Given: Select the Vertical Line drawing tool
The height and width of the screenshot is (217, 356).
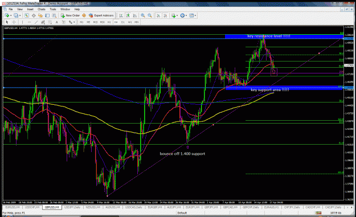Looking at the screenshot, I should 22,22.
